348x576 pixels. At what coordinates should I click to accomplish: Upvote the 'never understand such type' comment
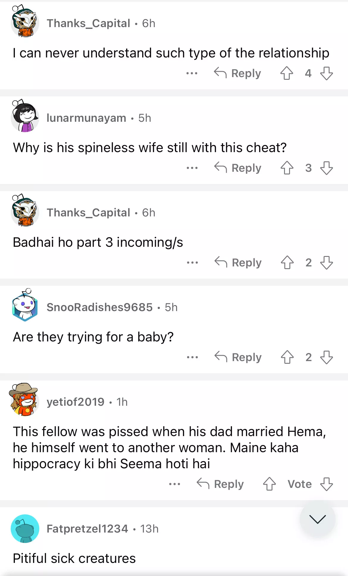pos(287,73)
